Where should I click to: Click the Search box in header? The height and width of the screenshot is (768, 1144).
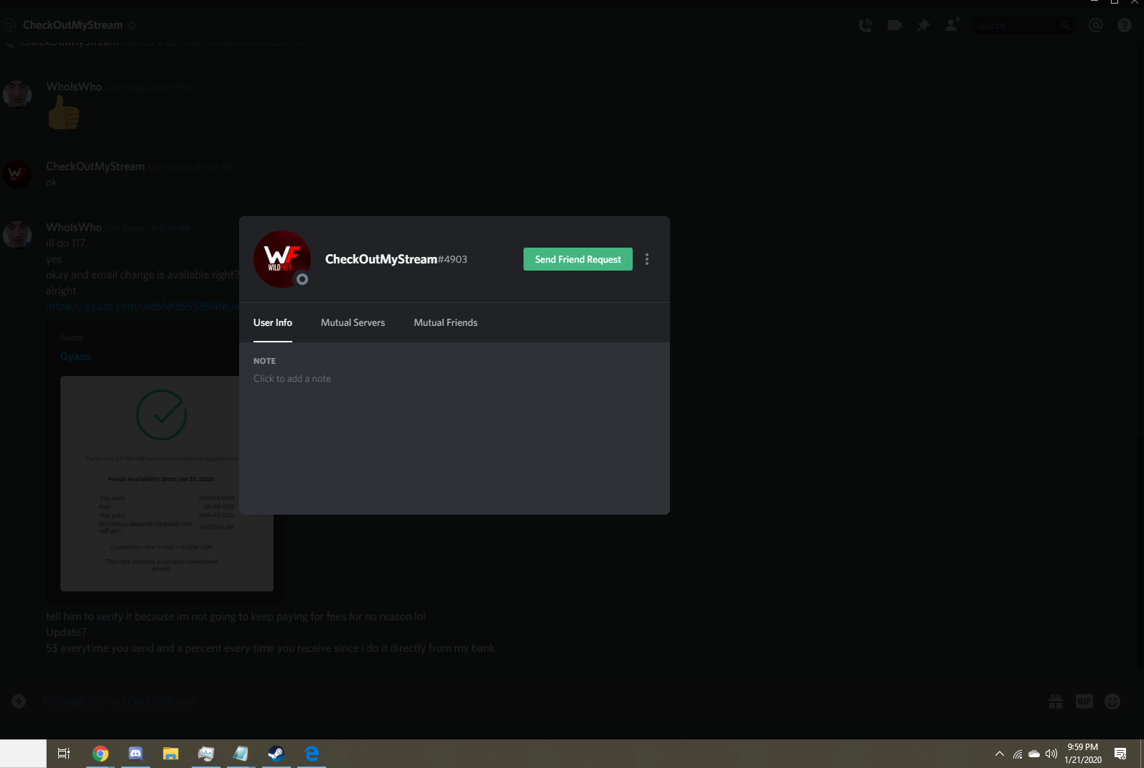(x=1024, y=25)
